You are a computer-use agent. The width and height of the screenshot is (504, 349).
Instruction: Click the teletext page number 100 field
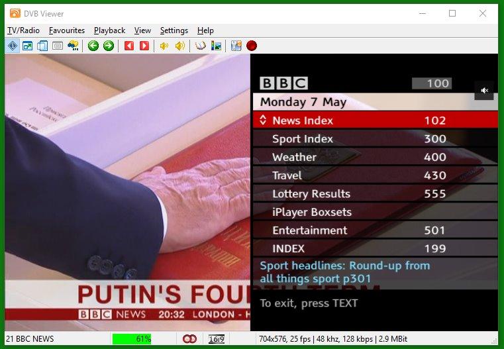432,83
